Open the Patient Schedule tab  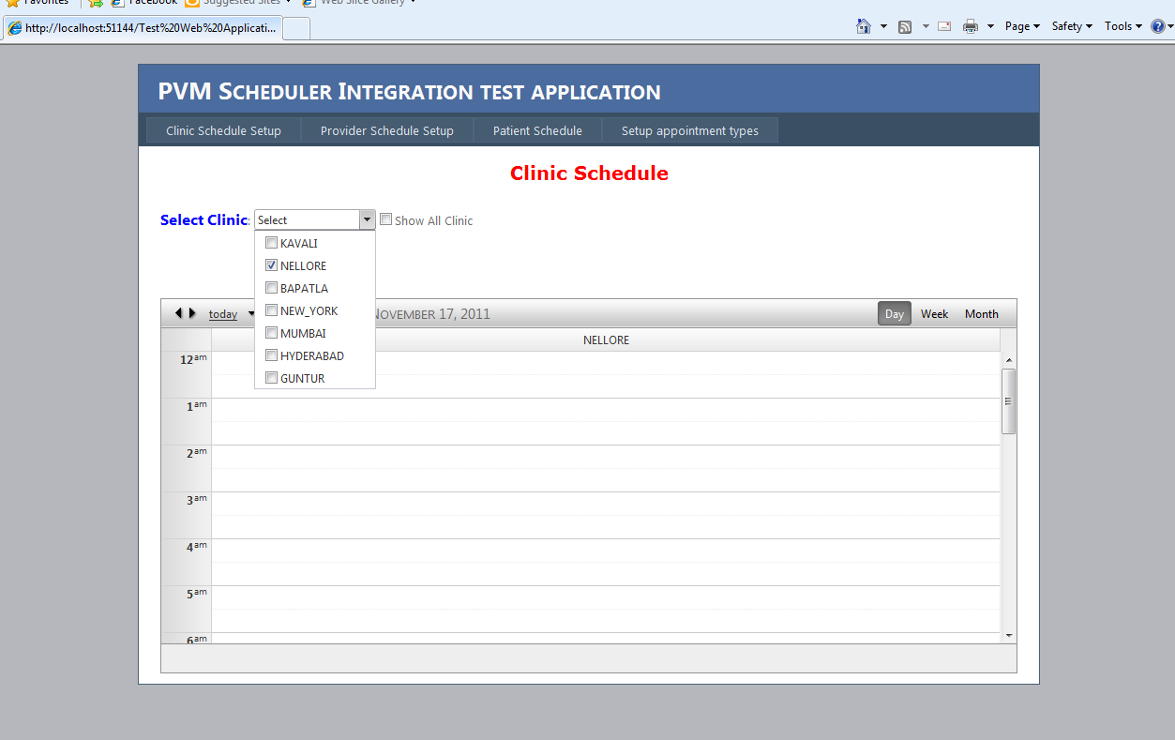coord(537,130)
